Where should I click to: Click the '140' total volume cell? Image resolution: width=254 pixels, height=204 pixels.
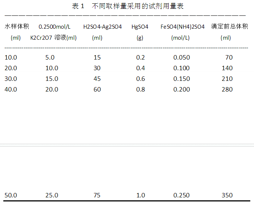227,68
